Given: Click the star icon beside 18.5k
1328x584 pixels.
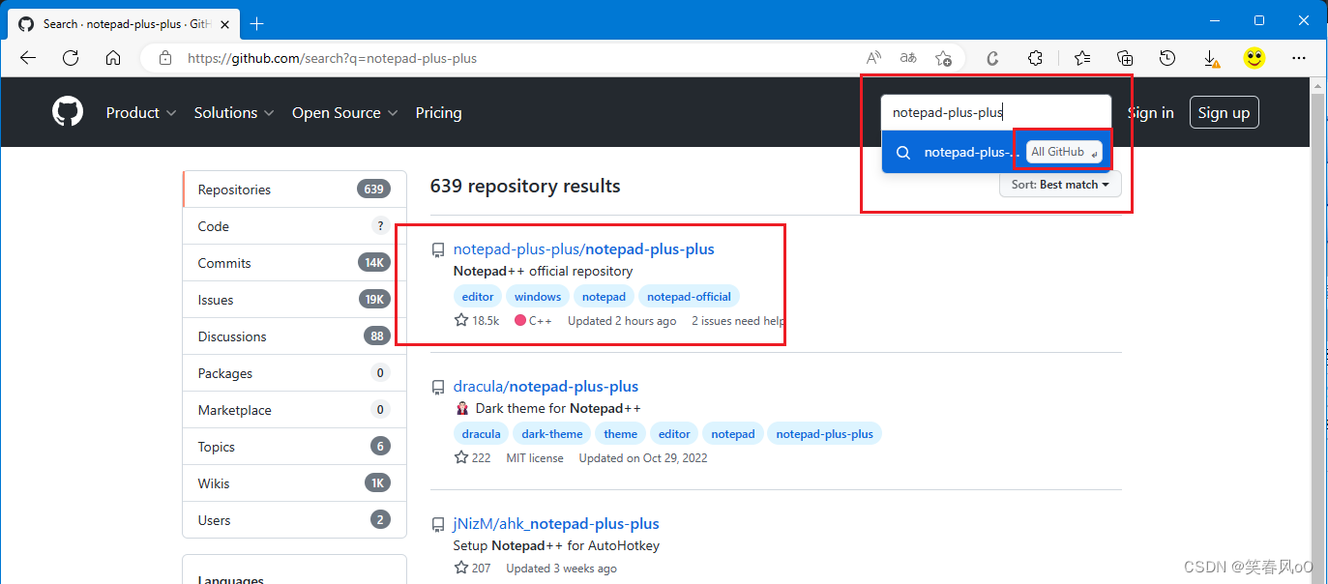Looking at the screenshot, I should (461, 320).
